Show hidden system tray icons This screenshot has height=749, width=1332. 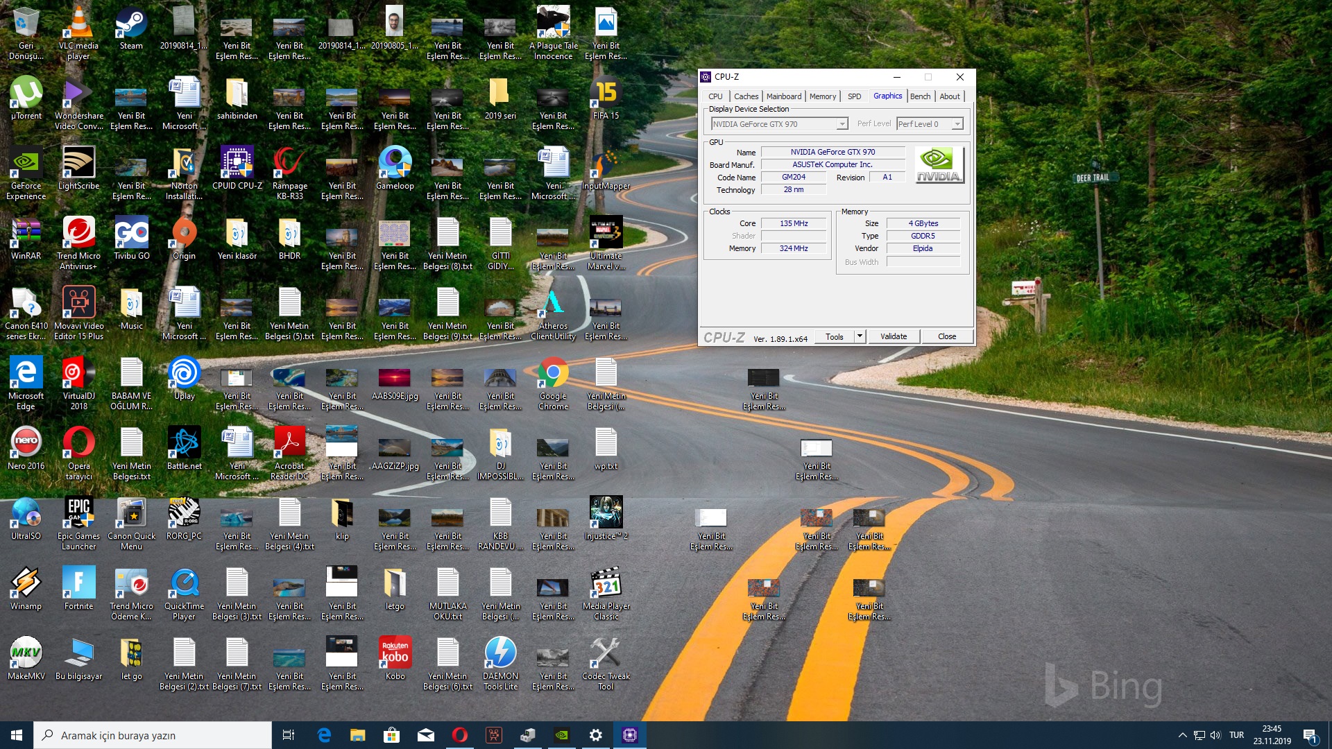coord(1182,735)
